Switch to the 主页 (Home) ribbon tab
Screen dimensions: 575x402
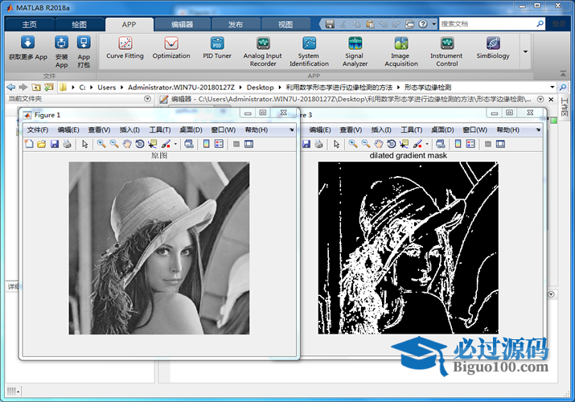29,25
